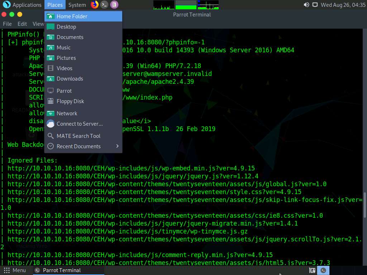Open the CPU system monitor graph
The width and height of the screenshot is (367, 275).
click(x=163, y=5)
